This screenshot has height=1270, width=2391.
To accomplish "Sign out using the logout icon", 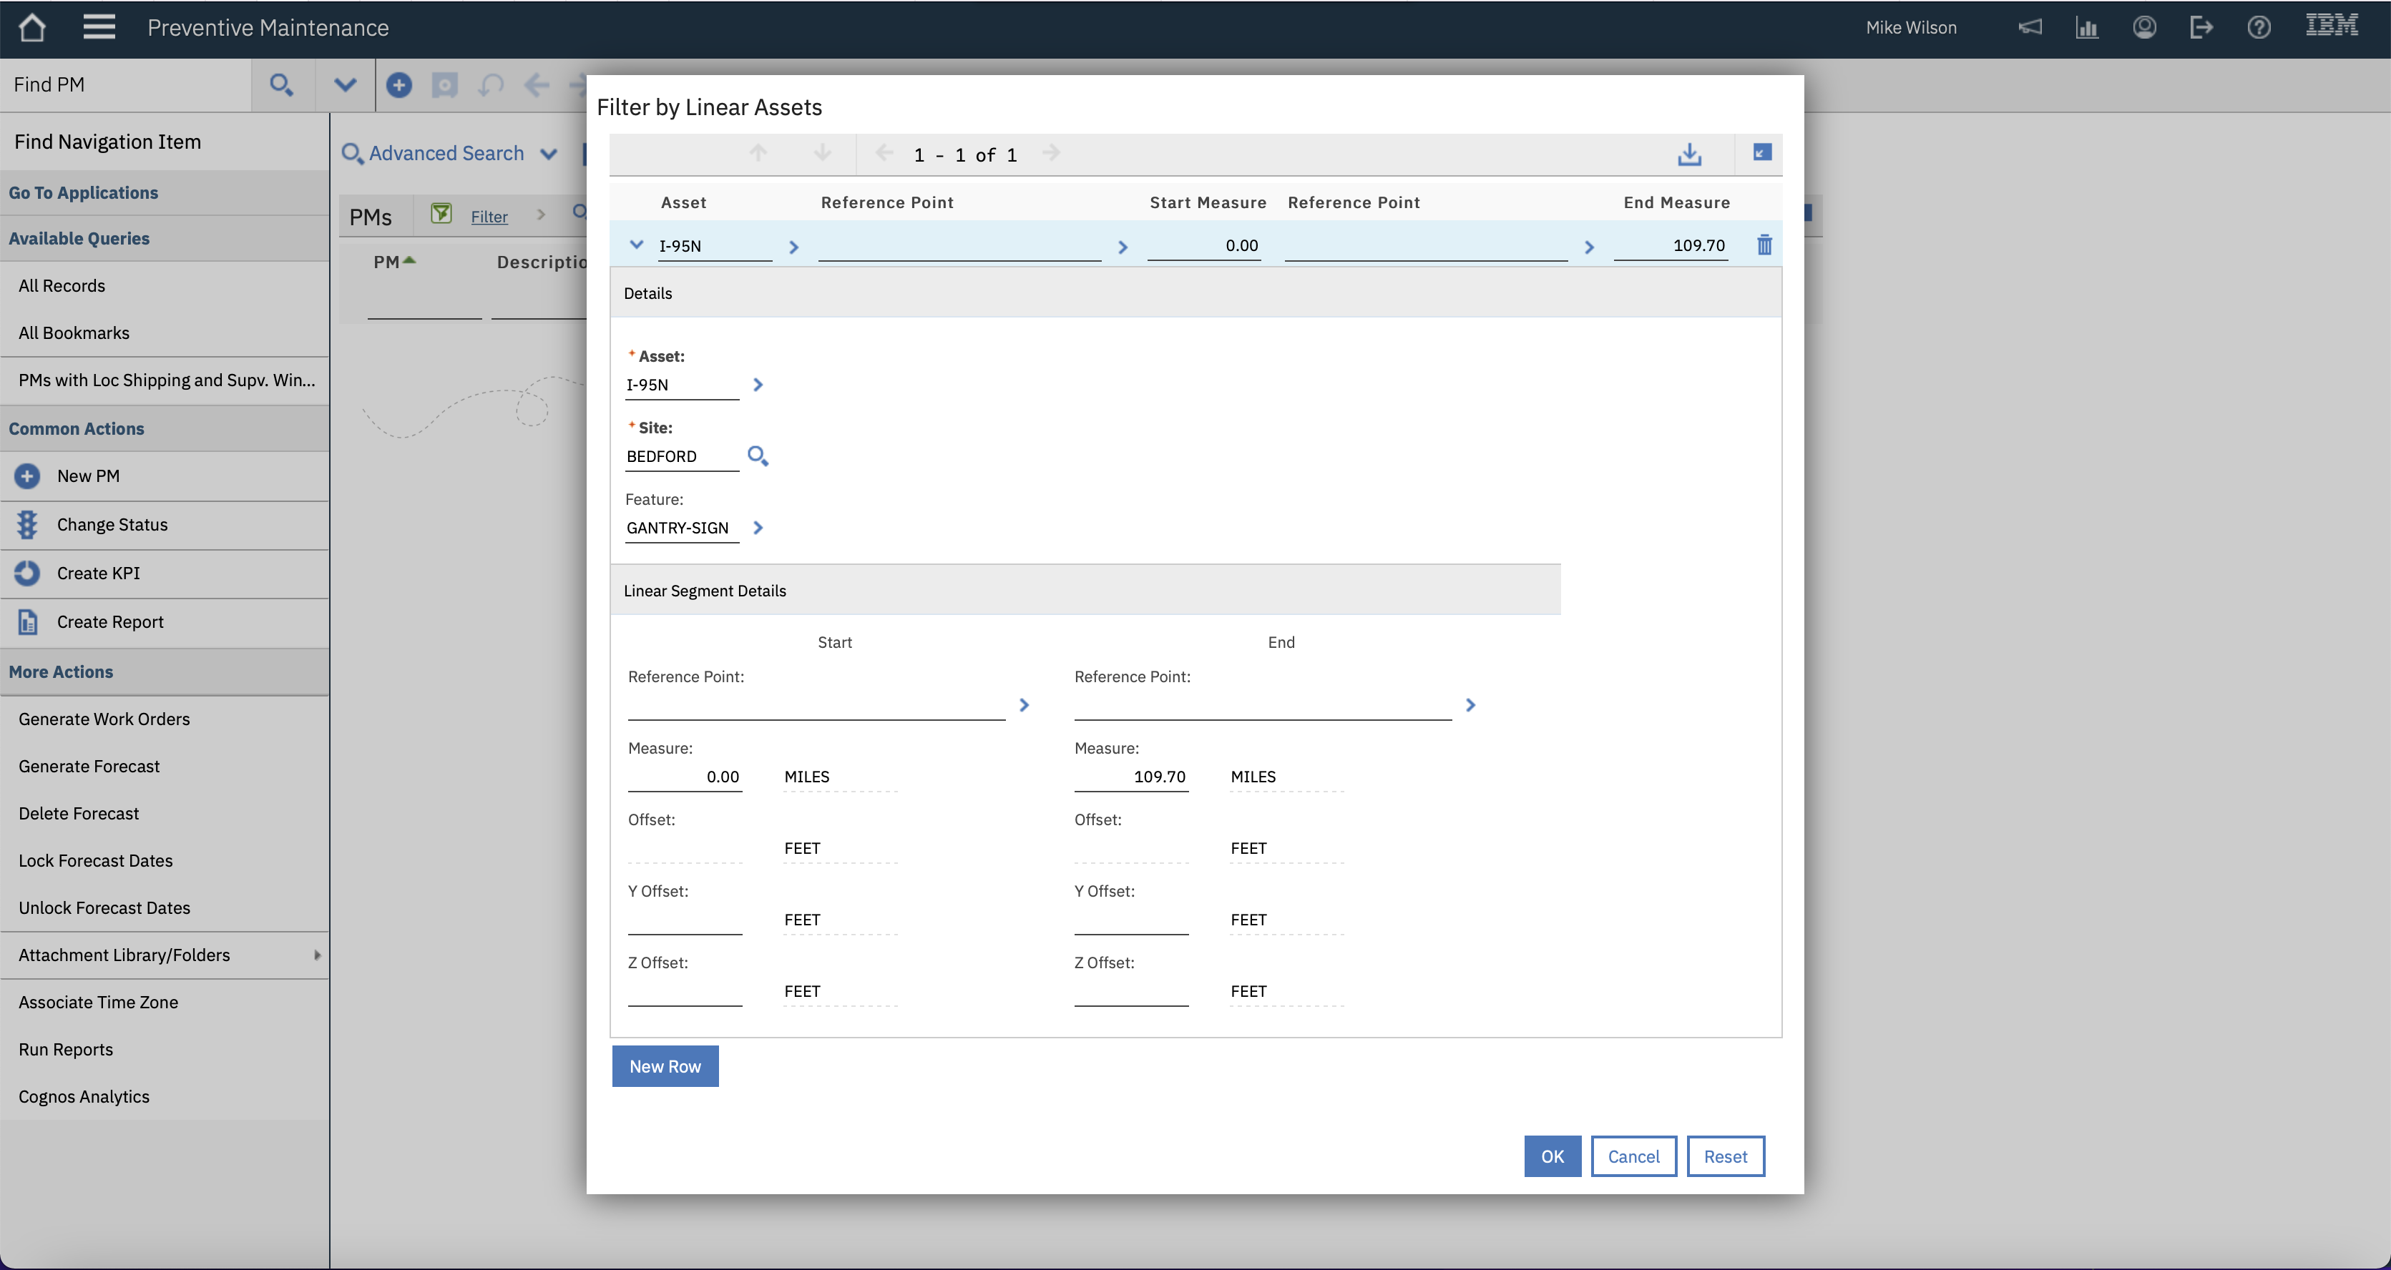I will [x=2201, y=27].
